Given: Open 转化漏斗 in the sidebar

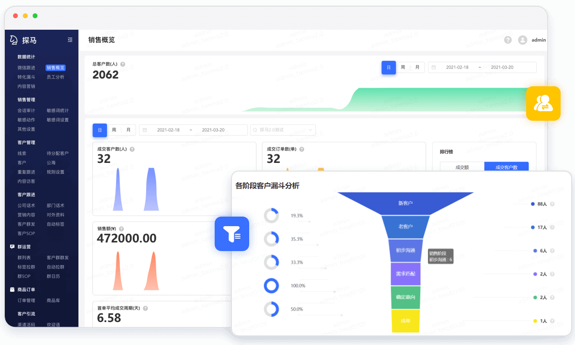Looking at the screenshot, I should (26, 77).
